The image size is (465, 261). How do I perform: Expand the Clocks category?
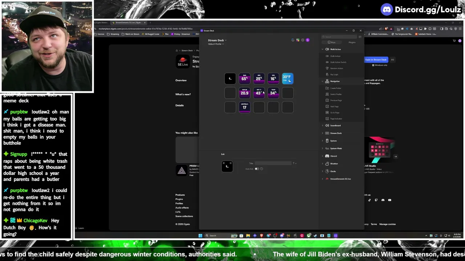pos(322,171)
